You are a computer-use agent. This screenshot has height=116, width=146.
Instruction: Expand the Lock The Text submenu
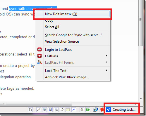click(107, 70)
